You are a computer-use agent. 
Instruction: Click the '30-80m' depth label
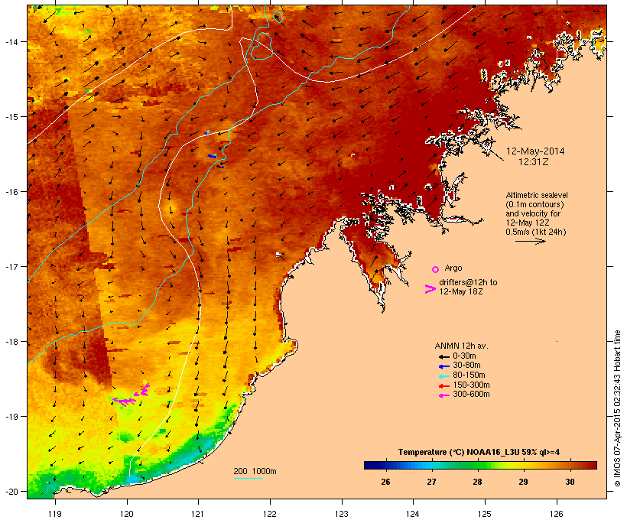[x=466, y=366]
